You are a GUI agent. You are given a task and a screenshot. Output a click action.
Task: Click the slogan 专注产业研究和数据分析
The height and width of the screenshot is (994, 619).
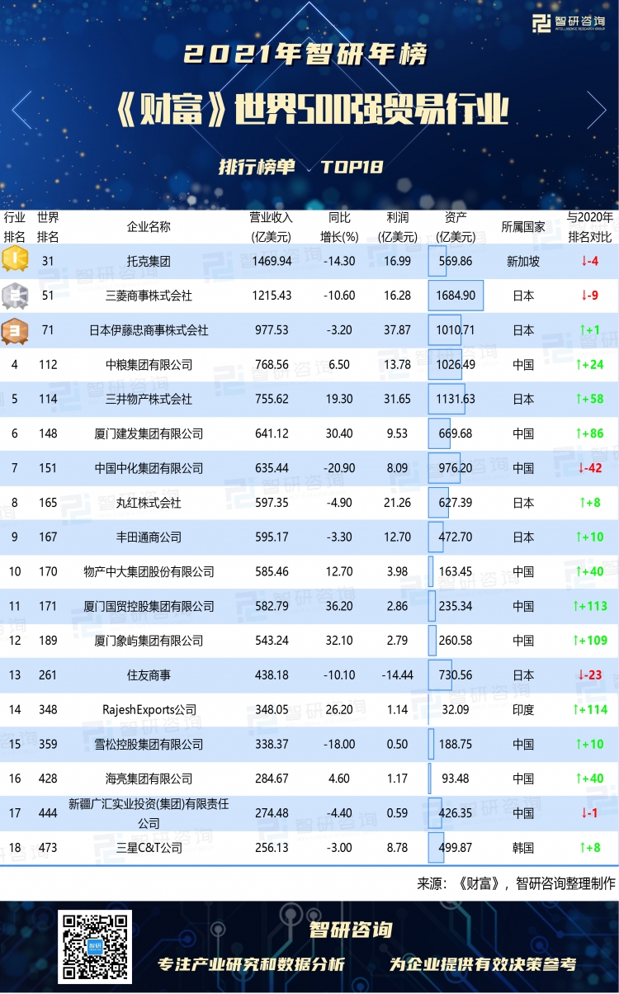pos(251,964)
